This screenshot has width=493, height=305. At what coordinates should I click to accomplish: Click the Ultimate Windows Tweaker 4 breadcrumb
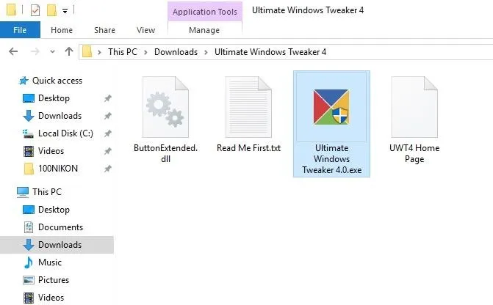270,52
